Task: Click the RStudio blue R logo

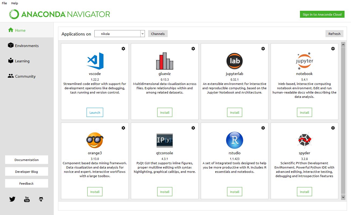Action: [235, 140]
